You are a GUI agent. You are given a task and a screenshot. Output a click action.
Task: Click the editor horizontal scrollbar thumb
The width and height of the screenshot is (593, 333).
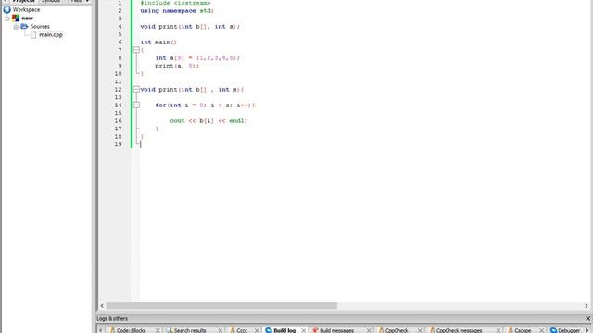point(221,306)
